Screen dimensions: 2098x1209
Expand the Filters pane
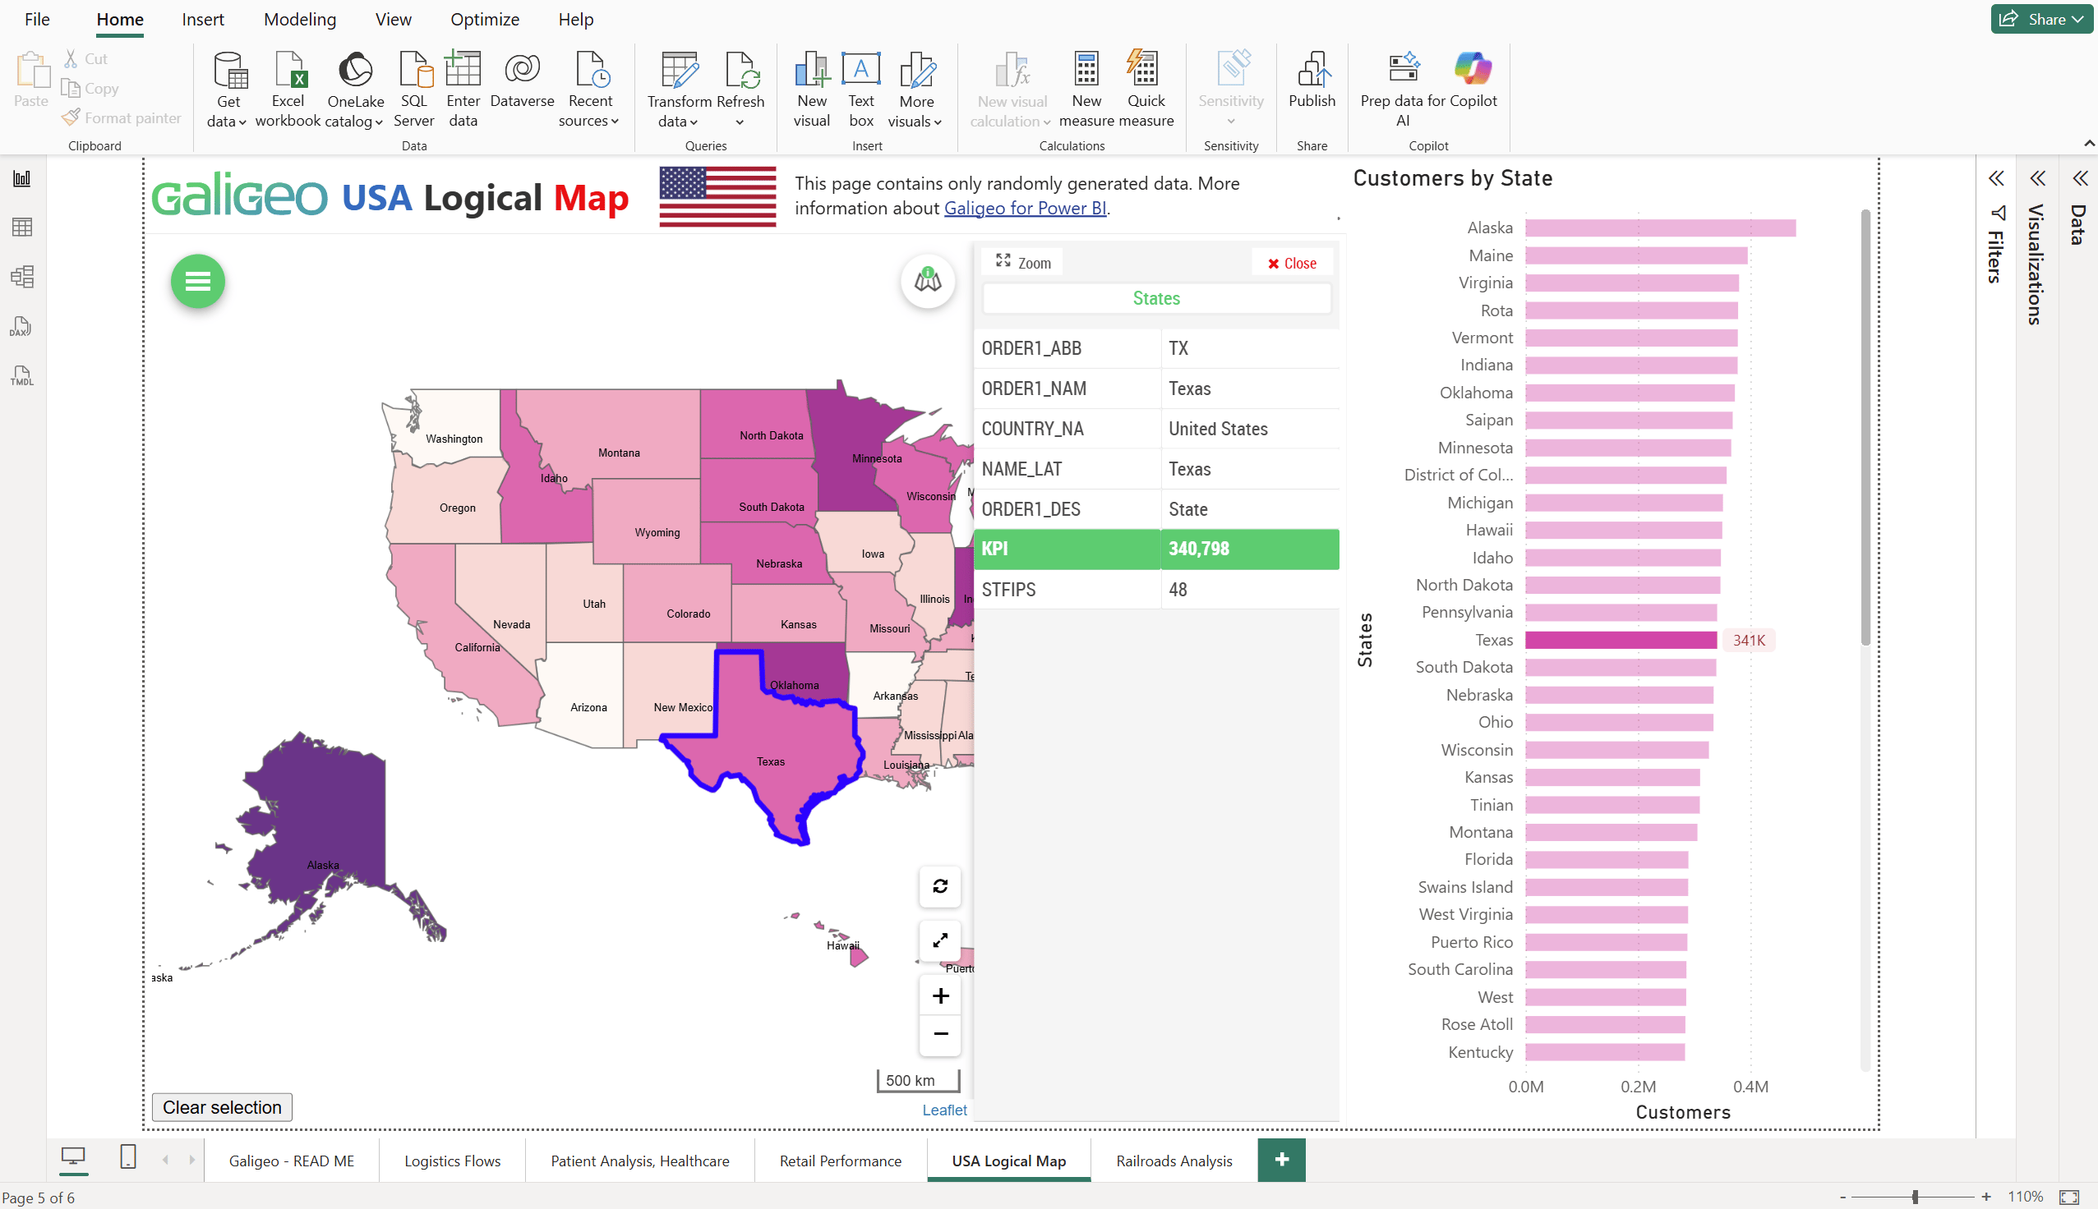click(1996, 178)
